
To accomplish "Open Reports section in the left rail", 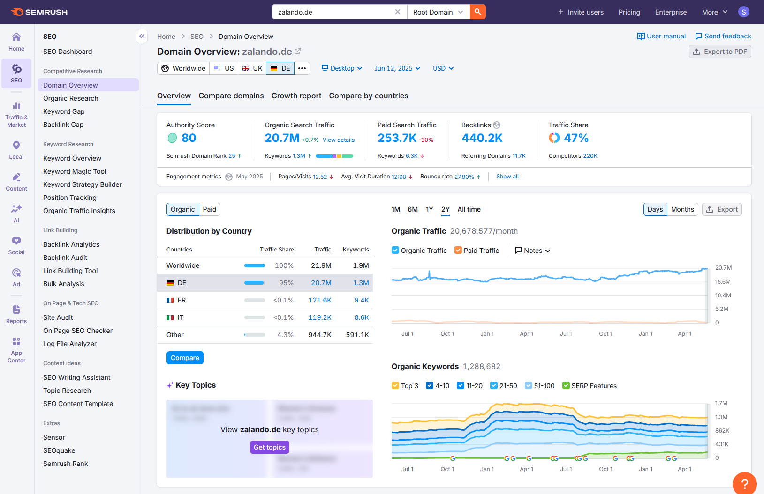I will (16, 315).
